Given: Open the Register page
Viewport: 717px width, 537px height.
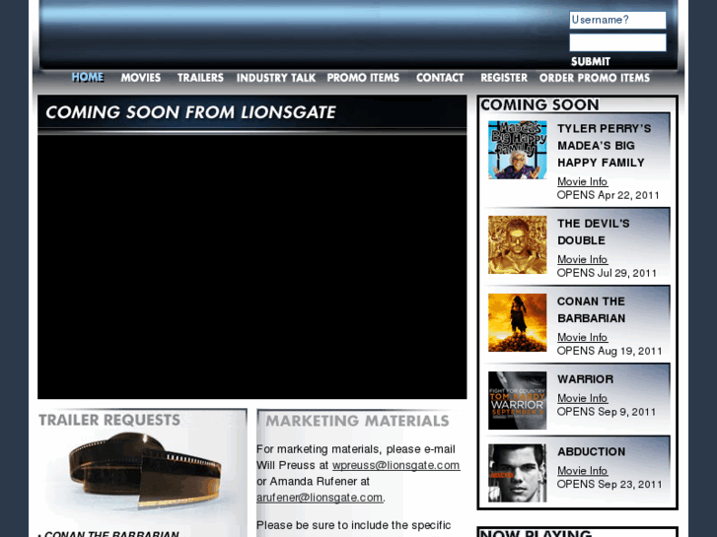Looking at the screenshot, I should [504, 78].
